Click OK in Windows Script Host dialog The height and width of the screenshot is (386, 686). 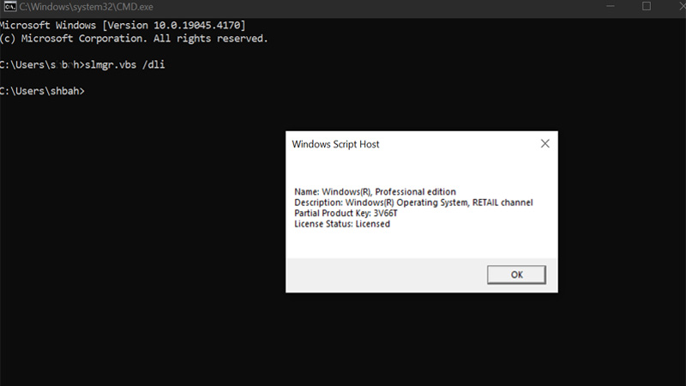pos(516,274)
